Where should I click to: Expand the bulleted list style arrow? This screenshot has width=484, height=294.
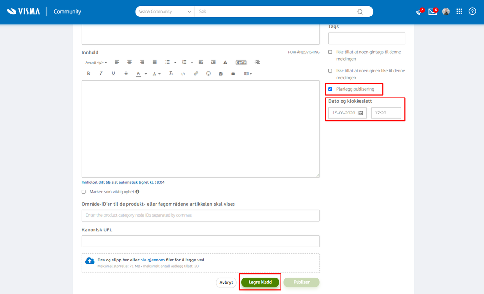point(175,63)
